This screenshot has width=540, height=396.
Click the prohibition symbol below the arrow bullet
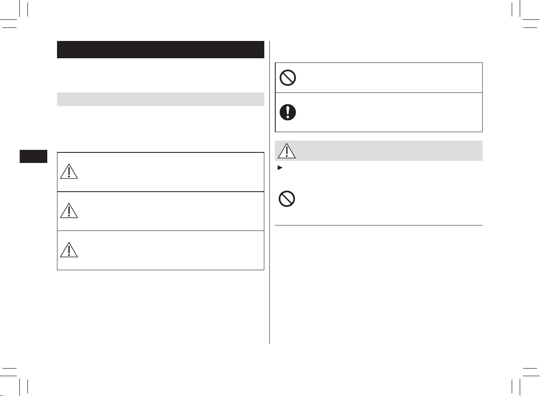point(287,199)
